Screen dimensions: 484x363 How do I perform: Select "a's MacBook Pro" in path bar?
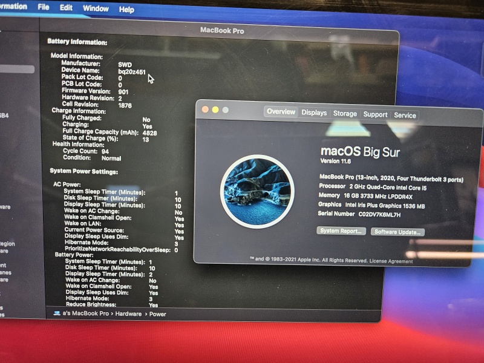click(x=85, y=313)
